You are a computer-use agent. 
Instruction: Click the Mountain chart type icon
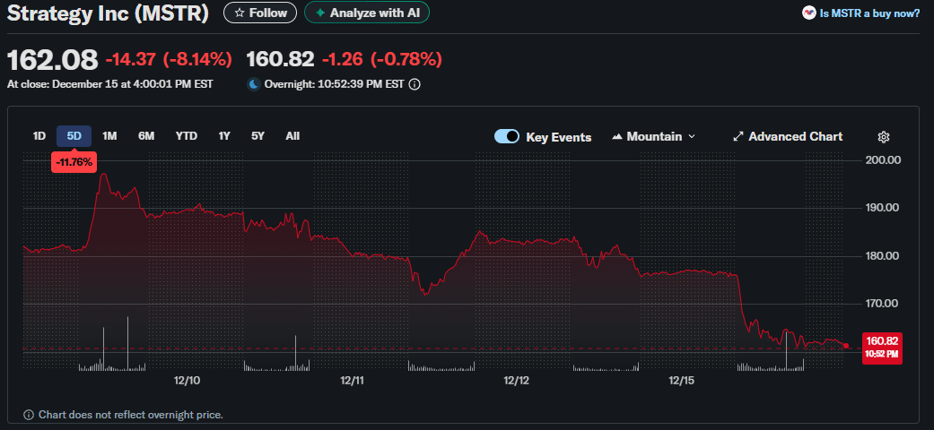coord(617,137)
